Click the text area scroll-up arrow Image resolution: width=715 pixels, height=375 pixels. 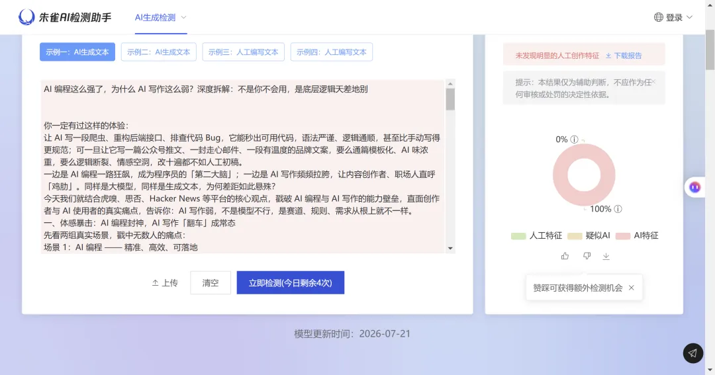pos(450,84)
